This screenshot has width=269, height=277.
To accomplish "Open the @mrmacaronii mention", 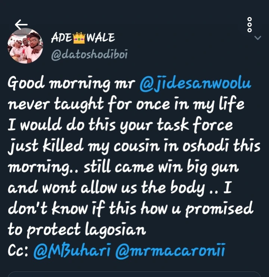I will point(170,251).
